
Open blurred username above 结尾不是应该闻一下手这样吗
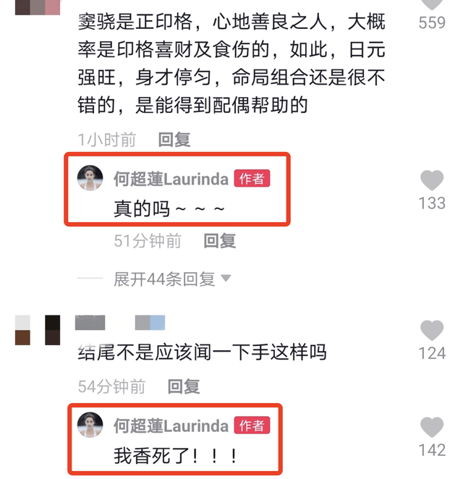[x=120, y=323]
